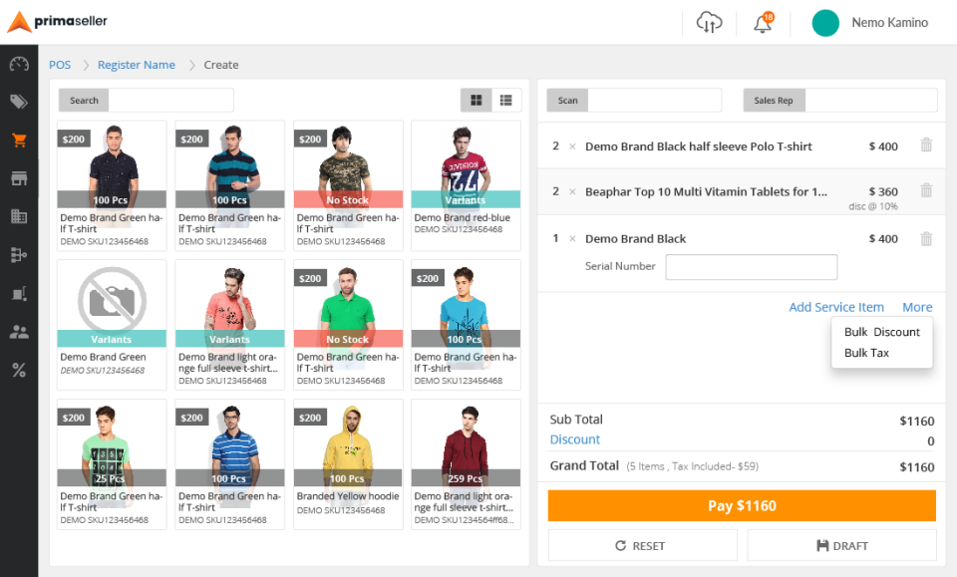Switch to list view of products
This screenshot has height=577, width=957.
click(506, 100)
